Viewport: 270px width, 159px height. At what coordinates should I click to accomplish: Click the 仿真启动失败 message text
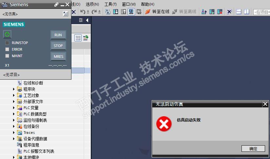tap(189, 120)
